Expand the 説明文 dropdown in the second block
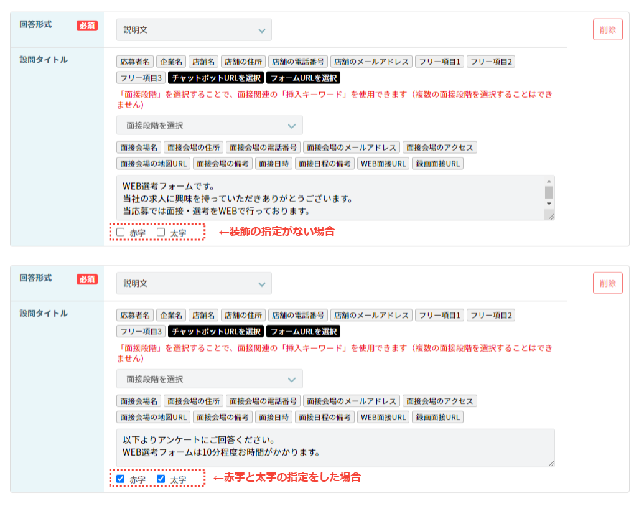 click(194, 283)
